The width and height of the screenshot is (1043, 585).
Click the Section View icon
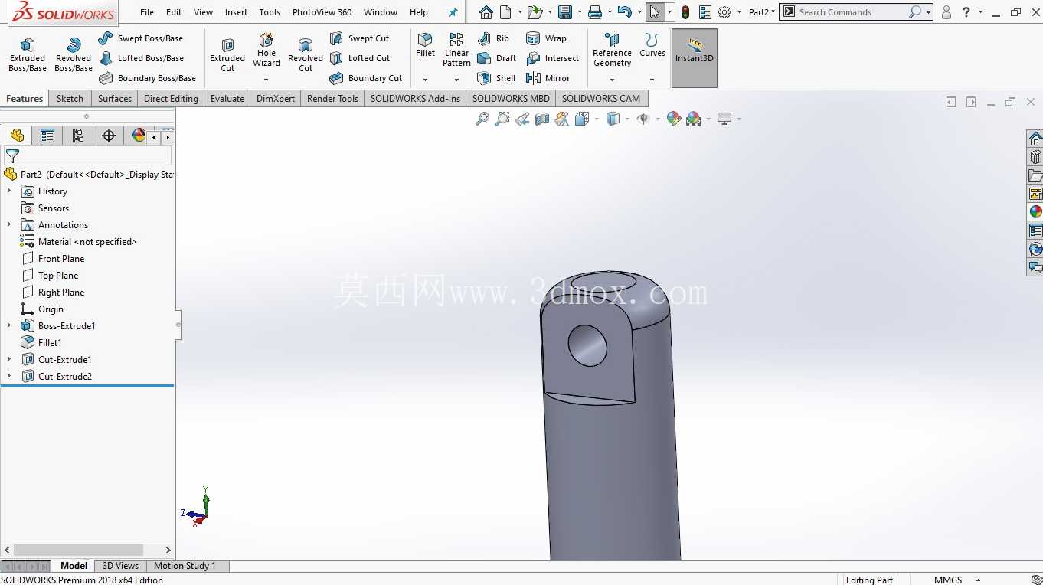coord(542,119)
